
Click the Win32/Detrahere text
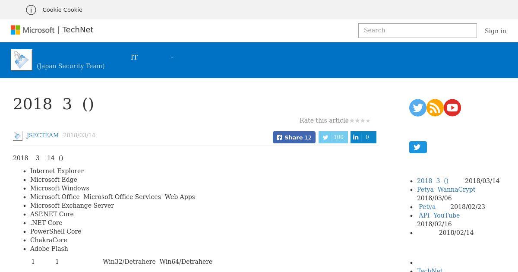pos(129,262)
